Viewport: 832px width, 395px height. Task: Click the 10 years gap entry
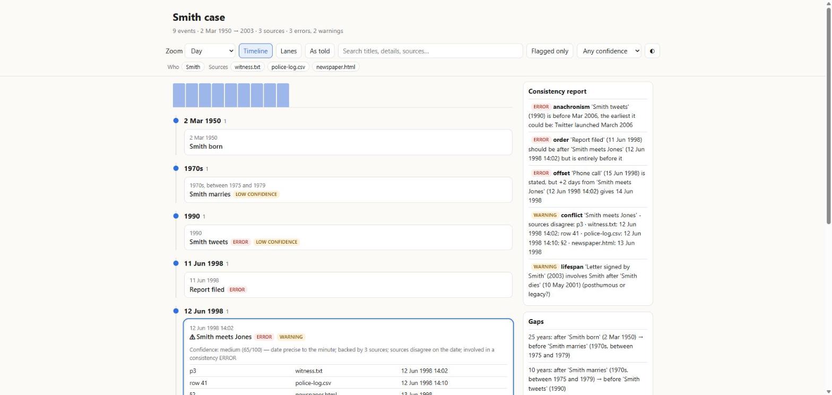pos(588,379)
